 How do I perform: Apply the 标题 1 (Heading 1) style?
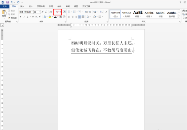coord(138,14)
